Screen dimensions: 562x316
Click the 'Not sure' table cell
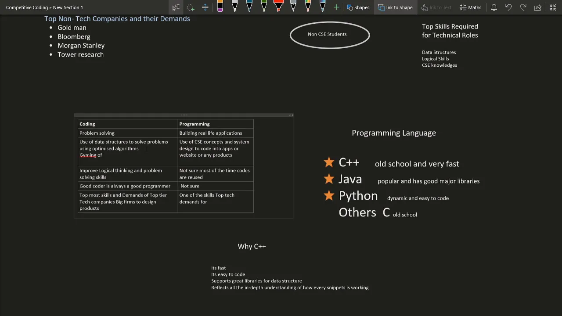coord(216,186)
